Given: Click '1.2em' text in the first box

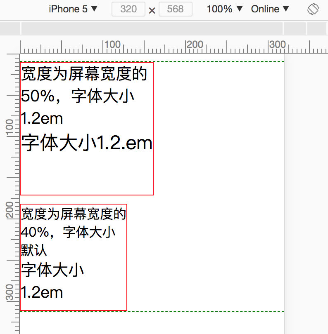Looking at the screenshot, I should pyautogui.click(x=42, y=118).
